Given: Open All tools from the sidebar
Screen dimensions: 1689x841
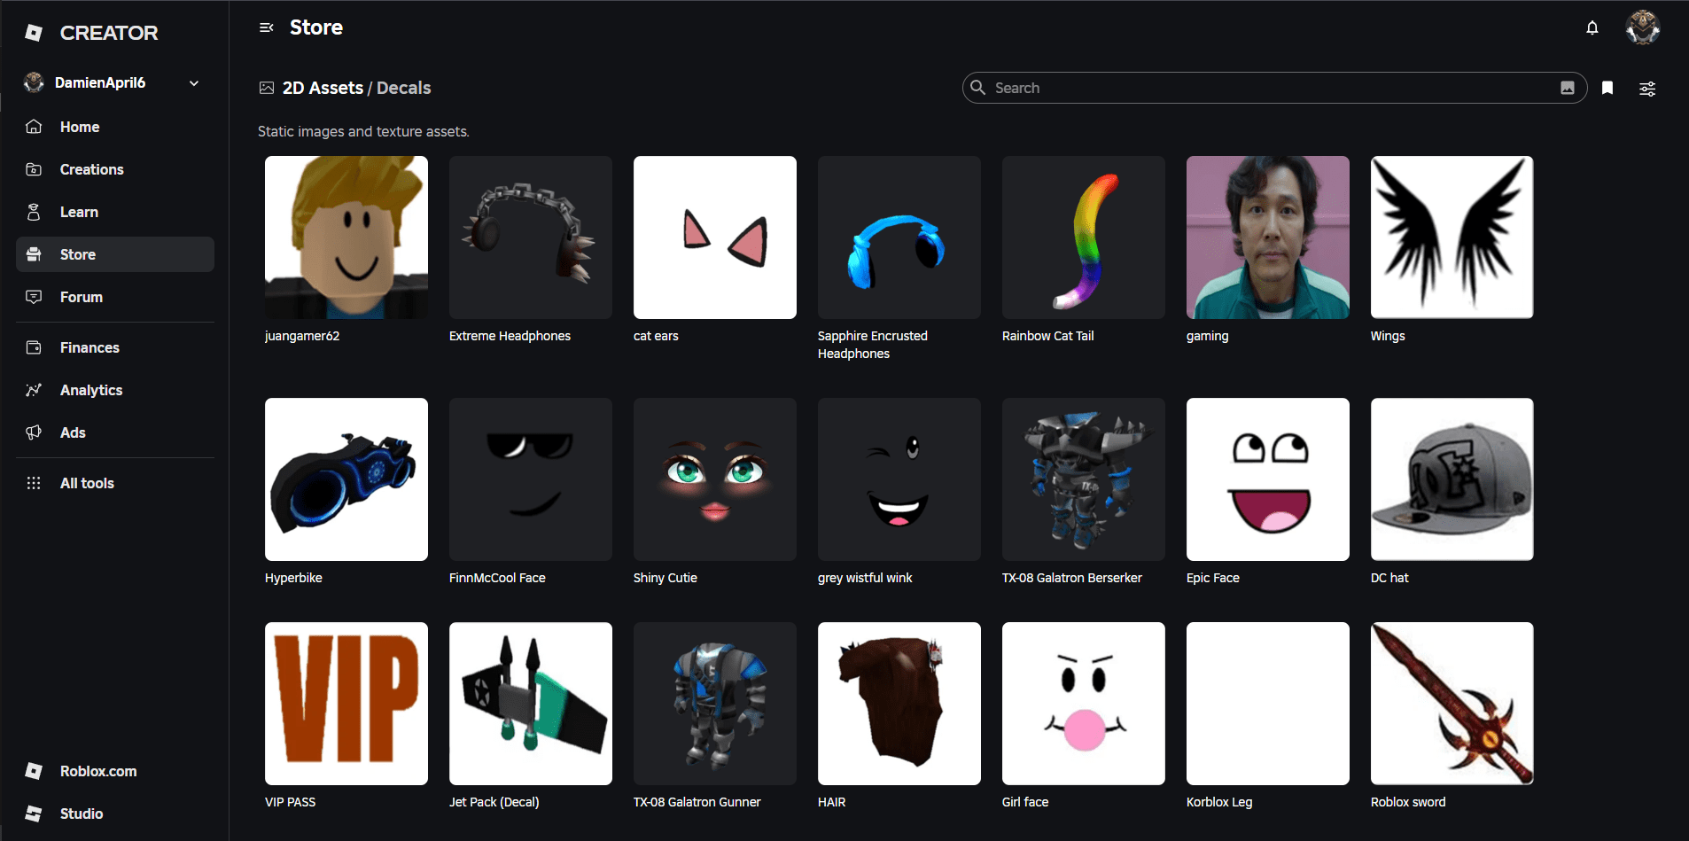Looking at the screenshot, I should 86,483.
